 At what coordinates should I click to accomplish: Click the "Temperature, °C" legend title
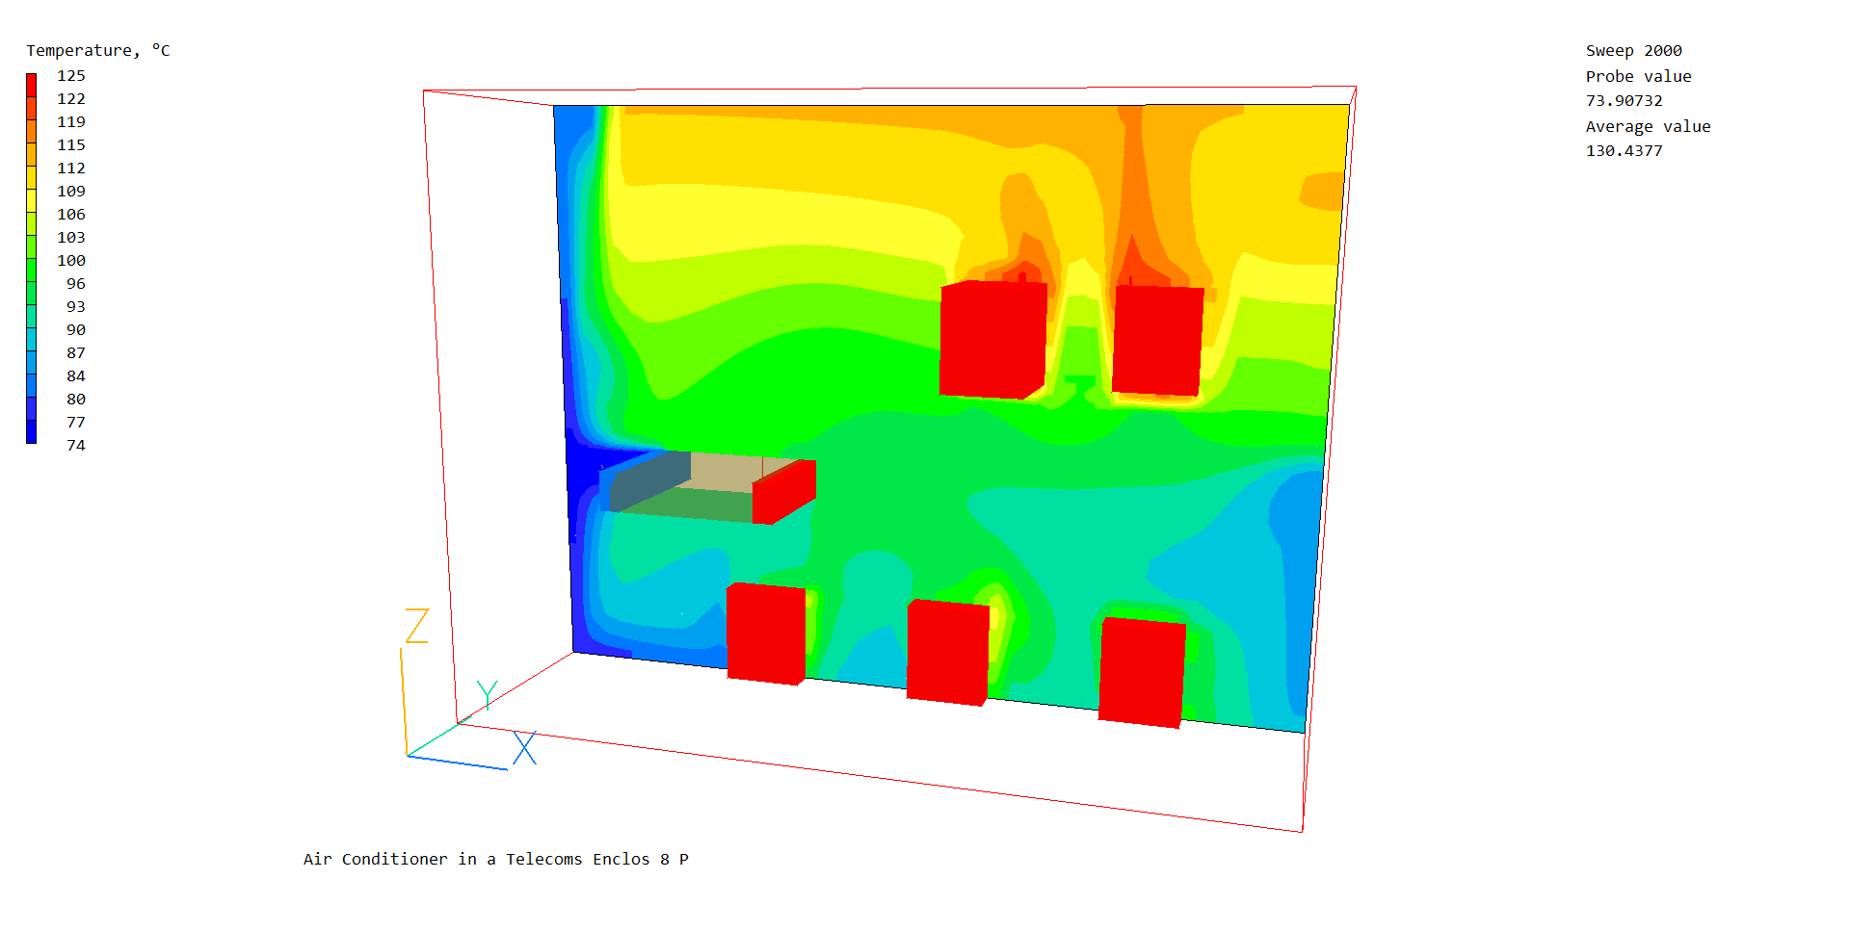(x=98, y=51)
